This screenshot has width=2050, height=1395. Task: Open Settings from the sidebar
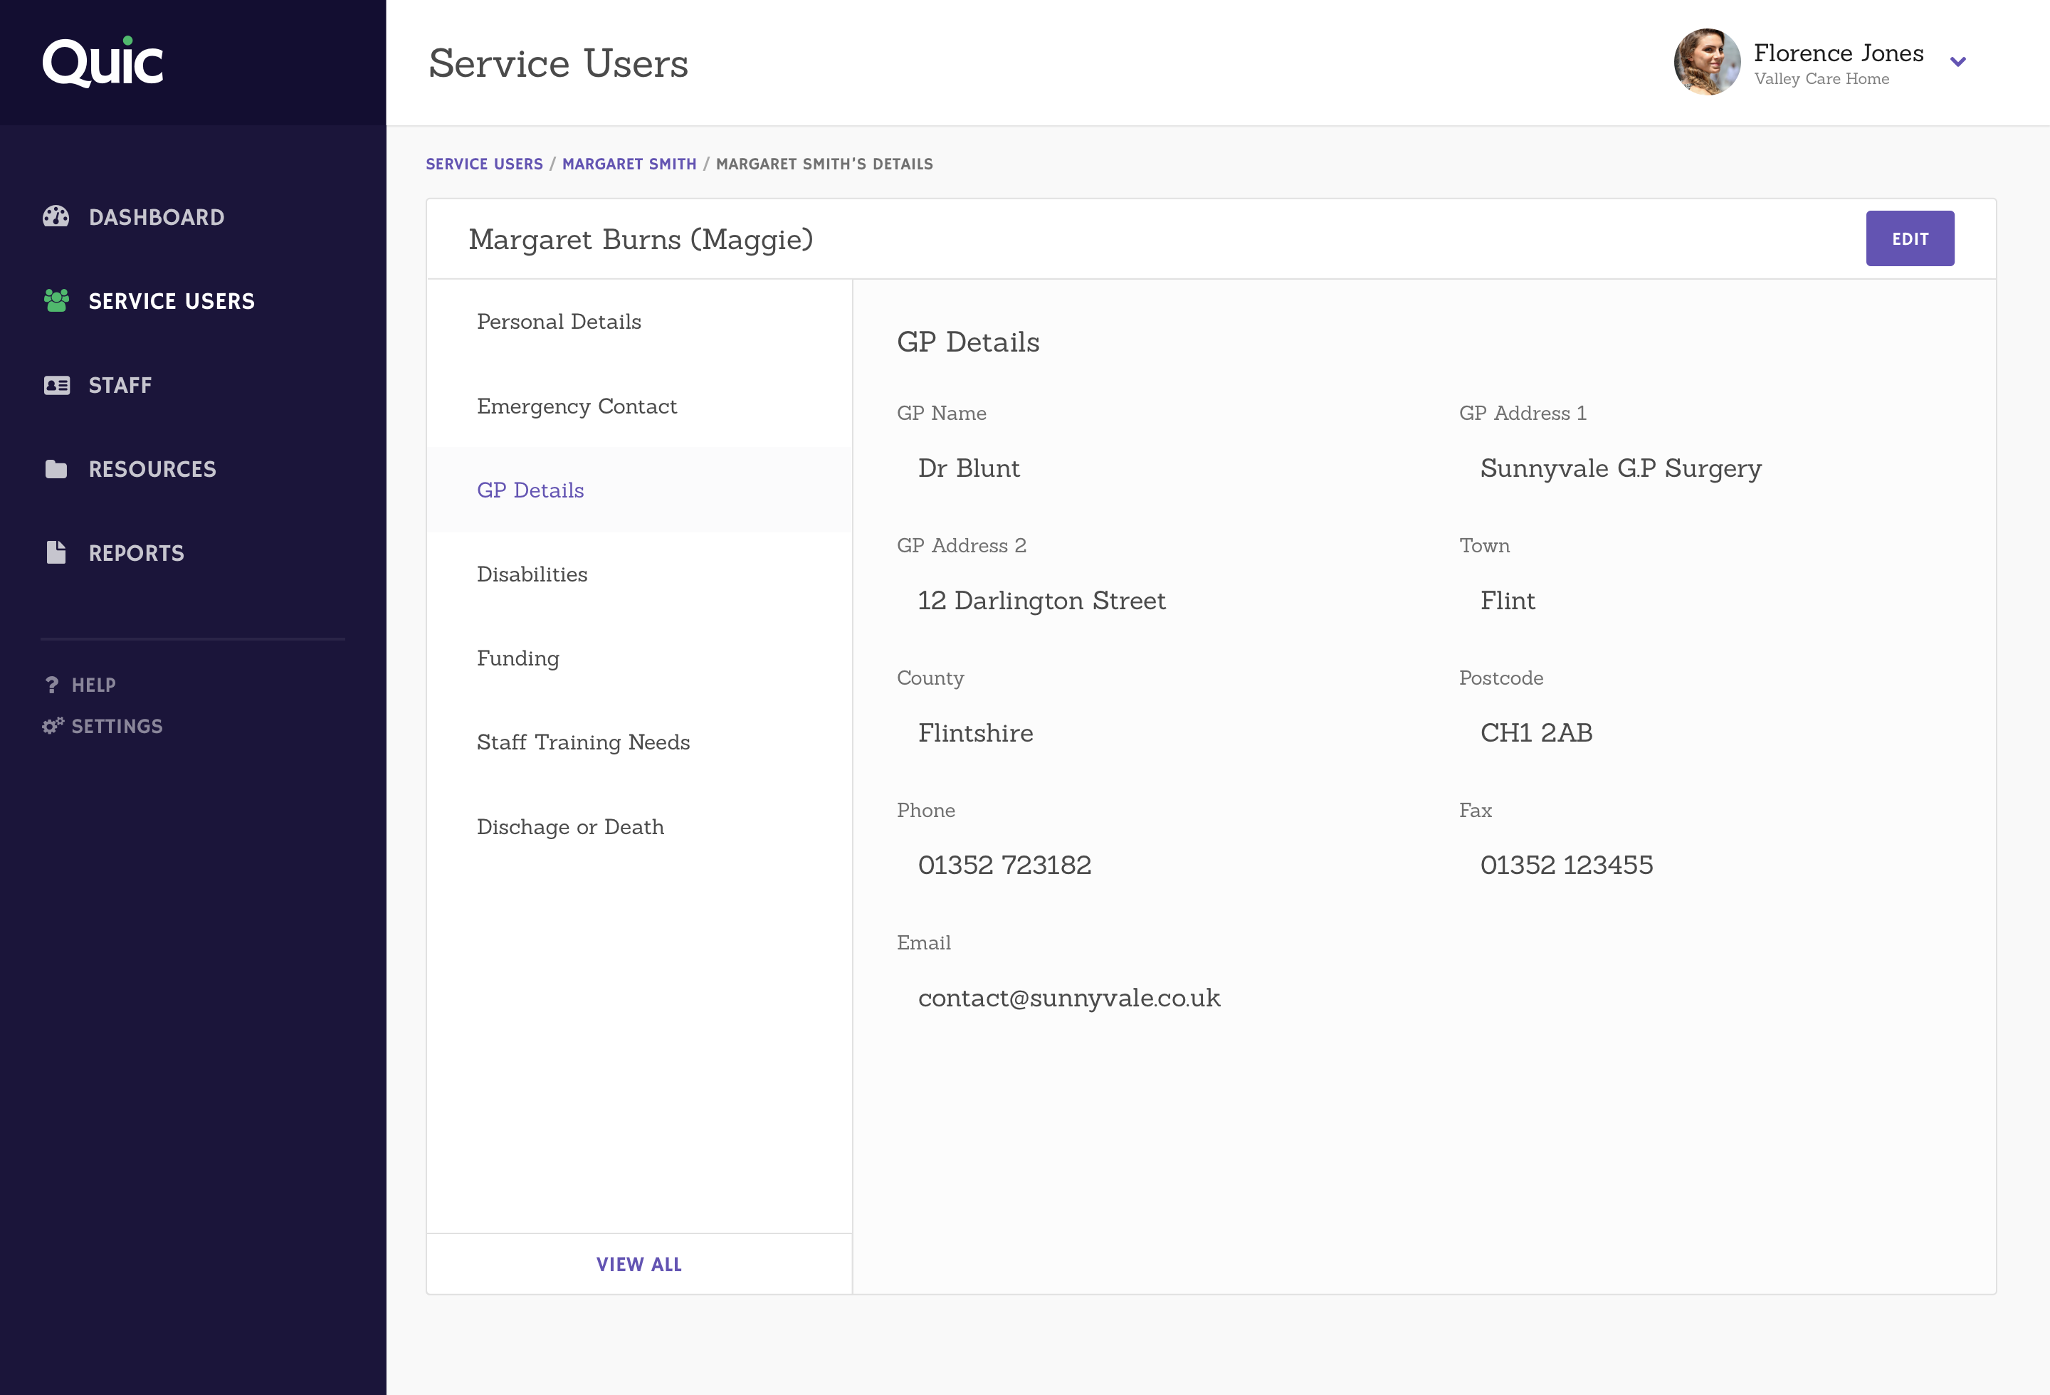(x=117, y=726)
